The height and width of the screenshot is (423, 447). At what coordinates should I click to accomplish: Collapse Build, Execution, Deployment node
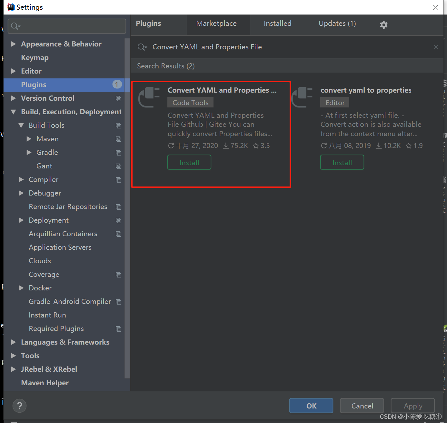click(13, 112)
